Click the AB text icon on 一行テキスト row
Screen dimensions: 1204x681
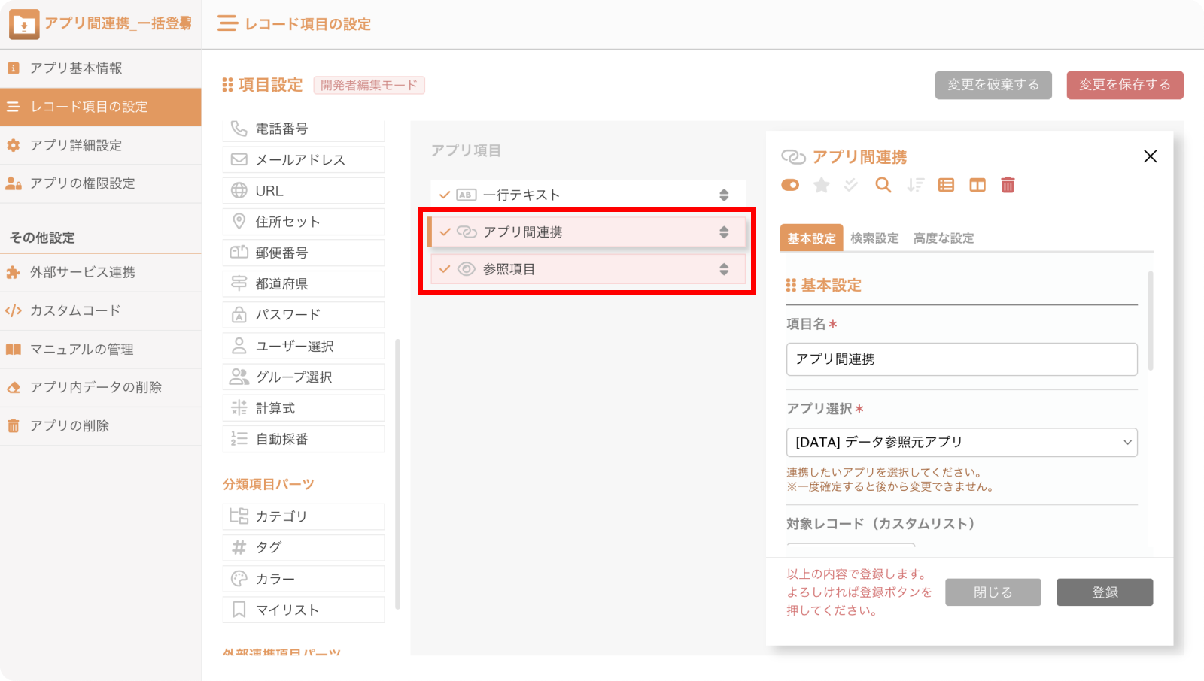[467, 195]
